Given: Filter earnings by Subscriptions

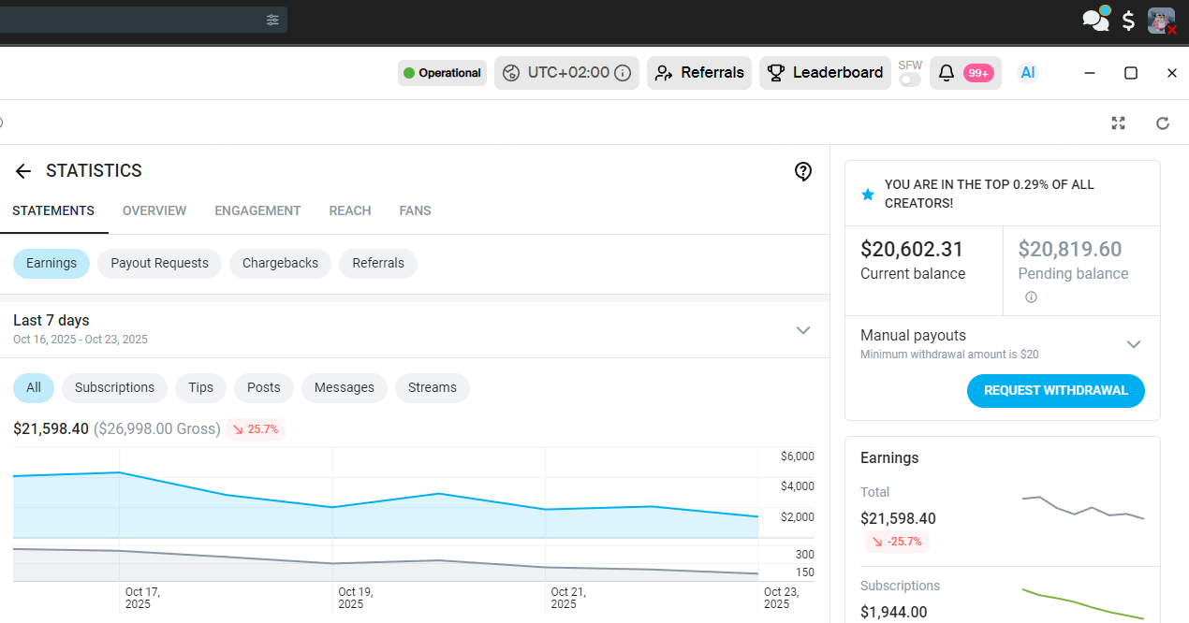Looking at the screenshot, I should click(x=114, y=388).
